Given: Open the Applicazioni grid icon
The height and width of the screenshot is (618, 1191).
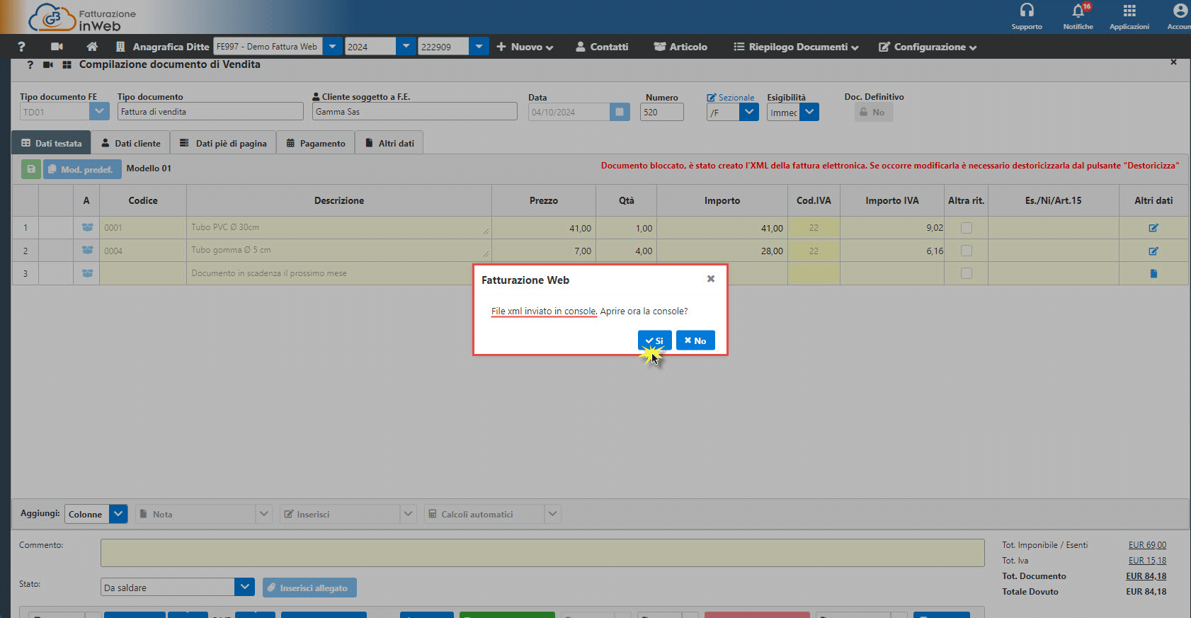Looking at the screenshot, I should (1129, 11).
